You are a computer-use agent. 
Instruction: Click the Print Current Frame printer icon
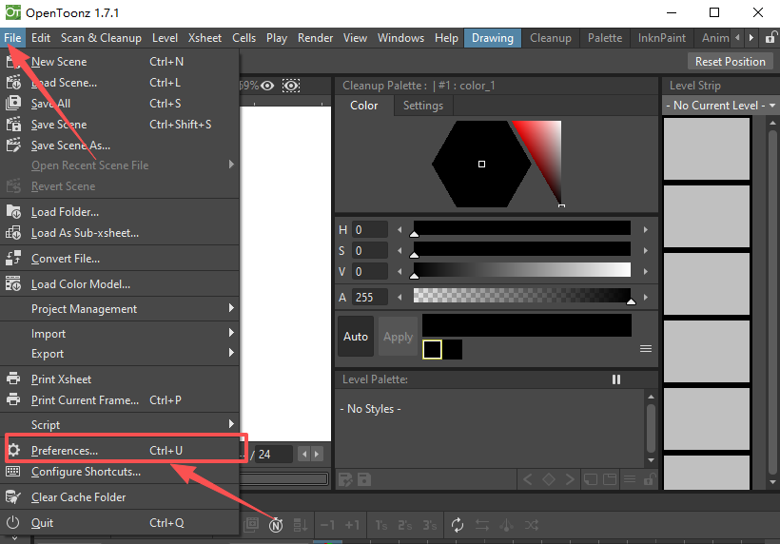[x=13, y=399]
